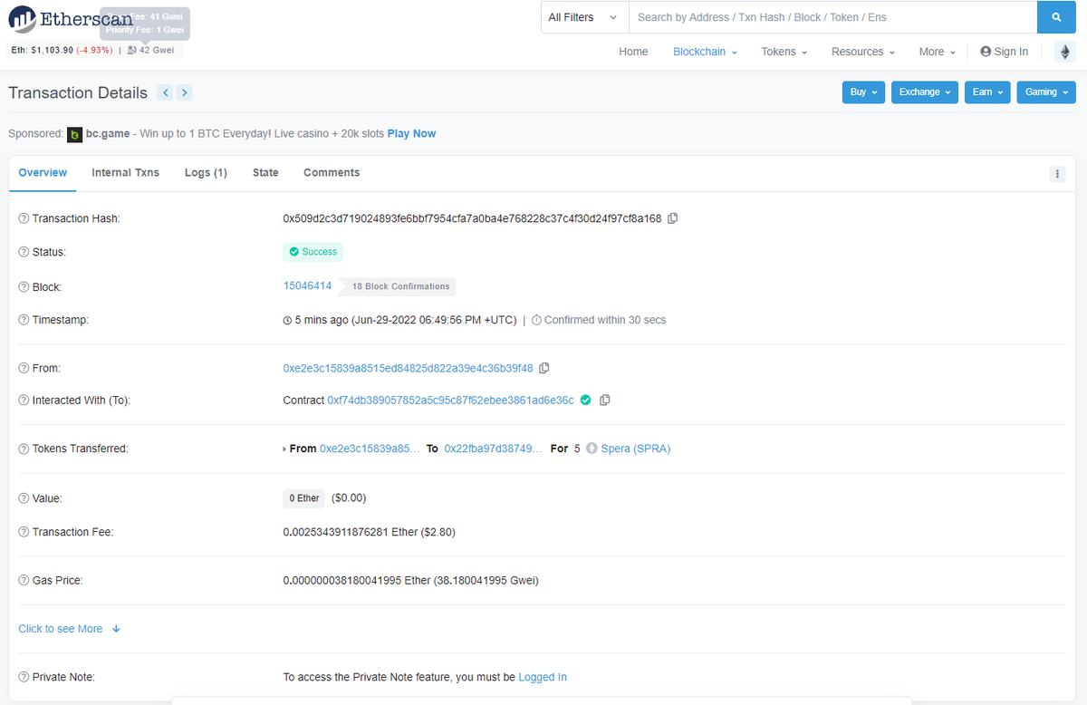Expand the Resources menu

click(x=863, y=52)
